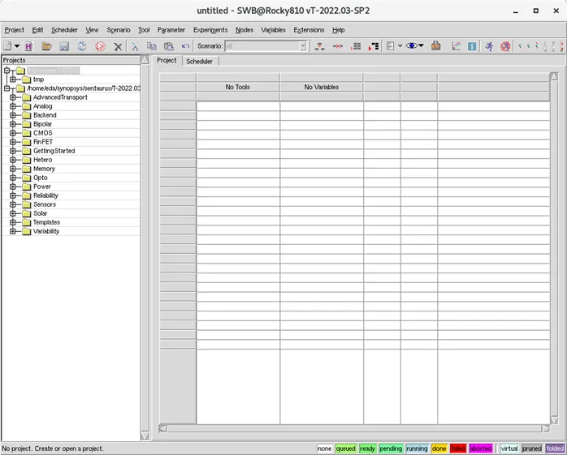This screenshot has width=567, height=455.
Task: Click the red arrows X node icon
Action: click(338, 46)
